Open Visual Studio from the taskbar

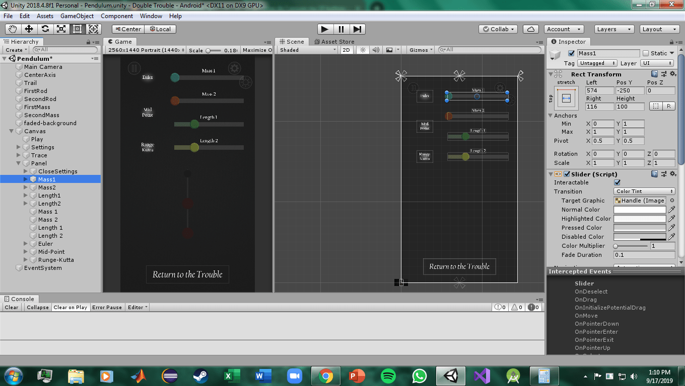click(482, 375)
